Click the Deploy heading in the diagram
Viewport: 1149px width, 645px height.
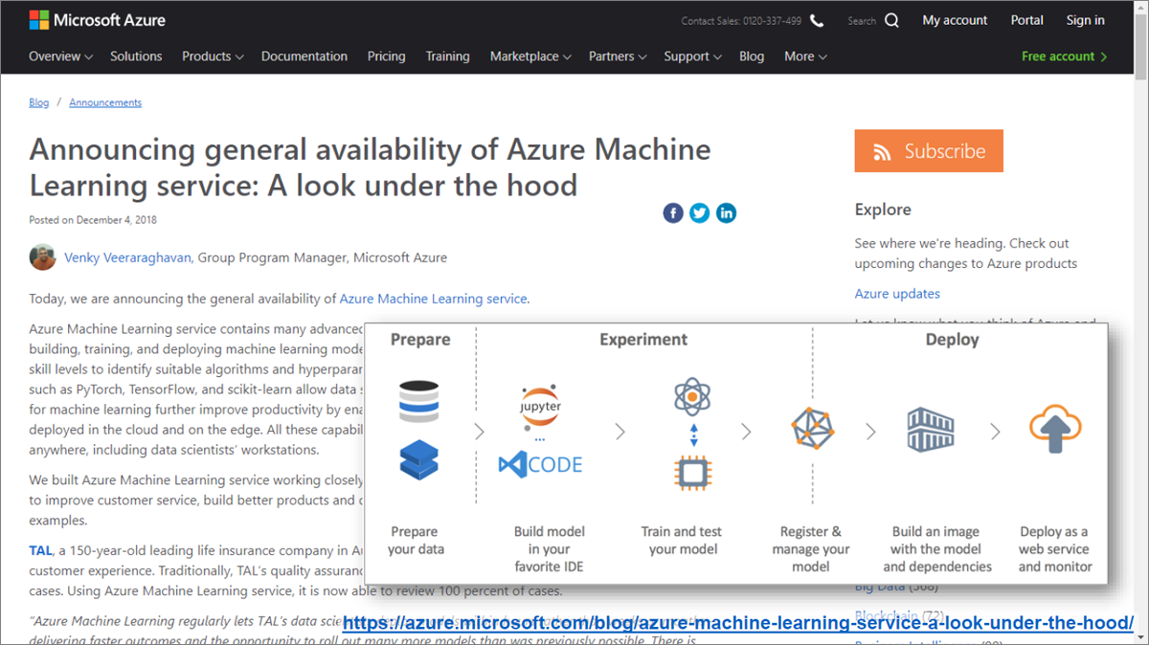click(x=952, y=340)
